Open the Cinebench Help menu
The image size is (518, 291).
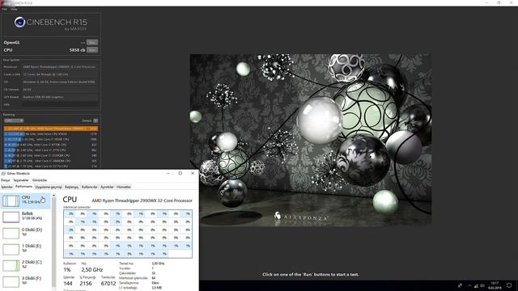14,9
